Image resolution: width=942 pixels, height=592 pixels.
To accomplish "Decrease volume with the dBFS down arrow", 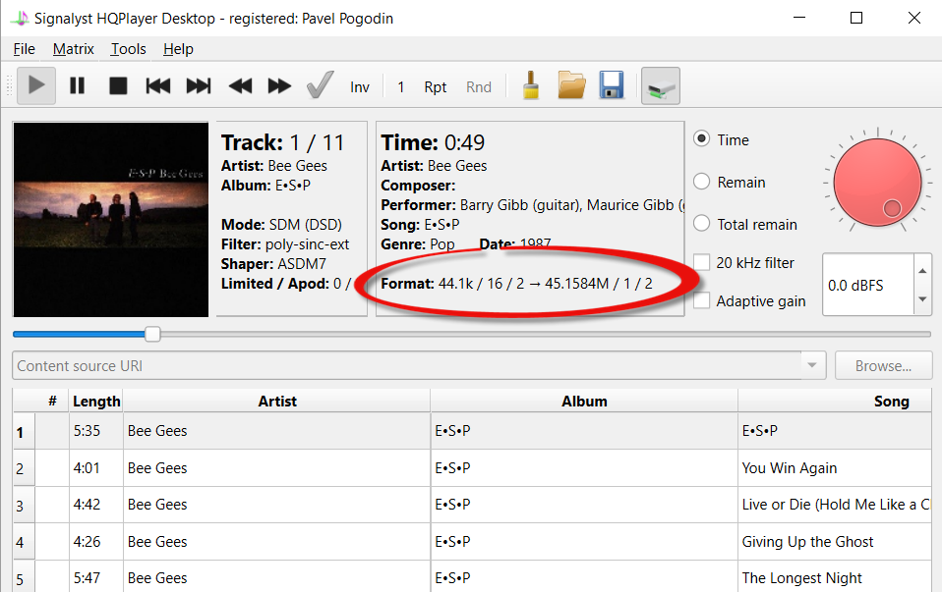I will pyautogui.click(x=922, y=299).
